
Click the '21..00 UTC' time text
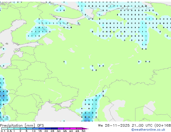pos(142,126)
